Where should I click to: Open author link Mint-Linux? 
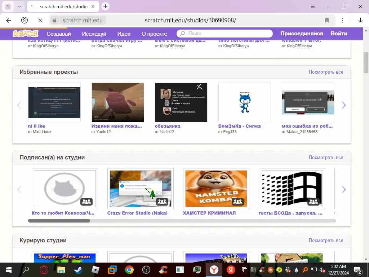43,132
